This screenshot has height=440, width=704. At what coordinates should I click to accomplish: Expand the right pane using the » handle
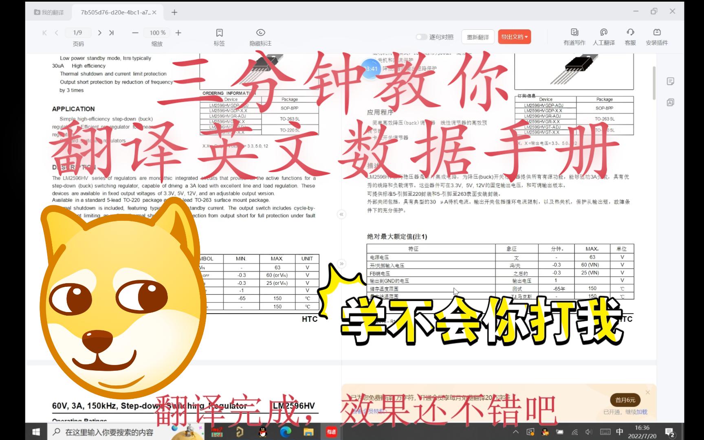coord(341,264)
